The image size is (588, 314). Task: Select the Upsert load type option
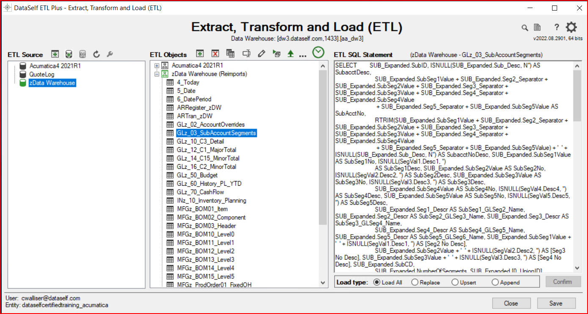coord(455,282)
